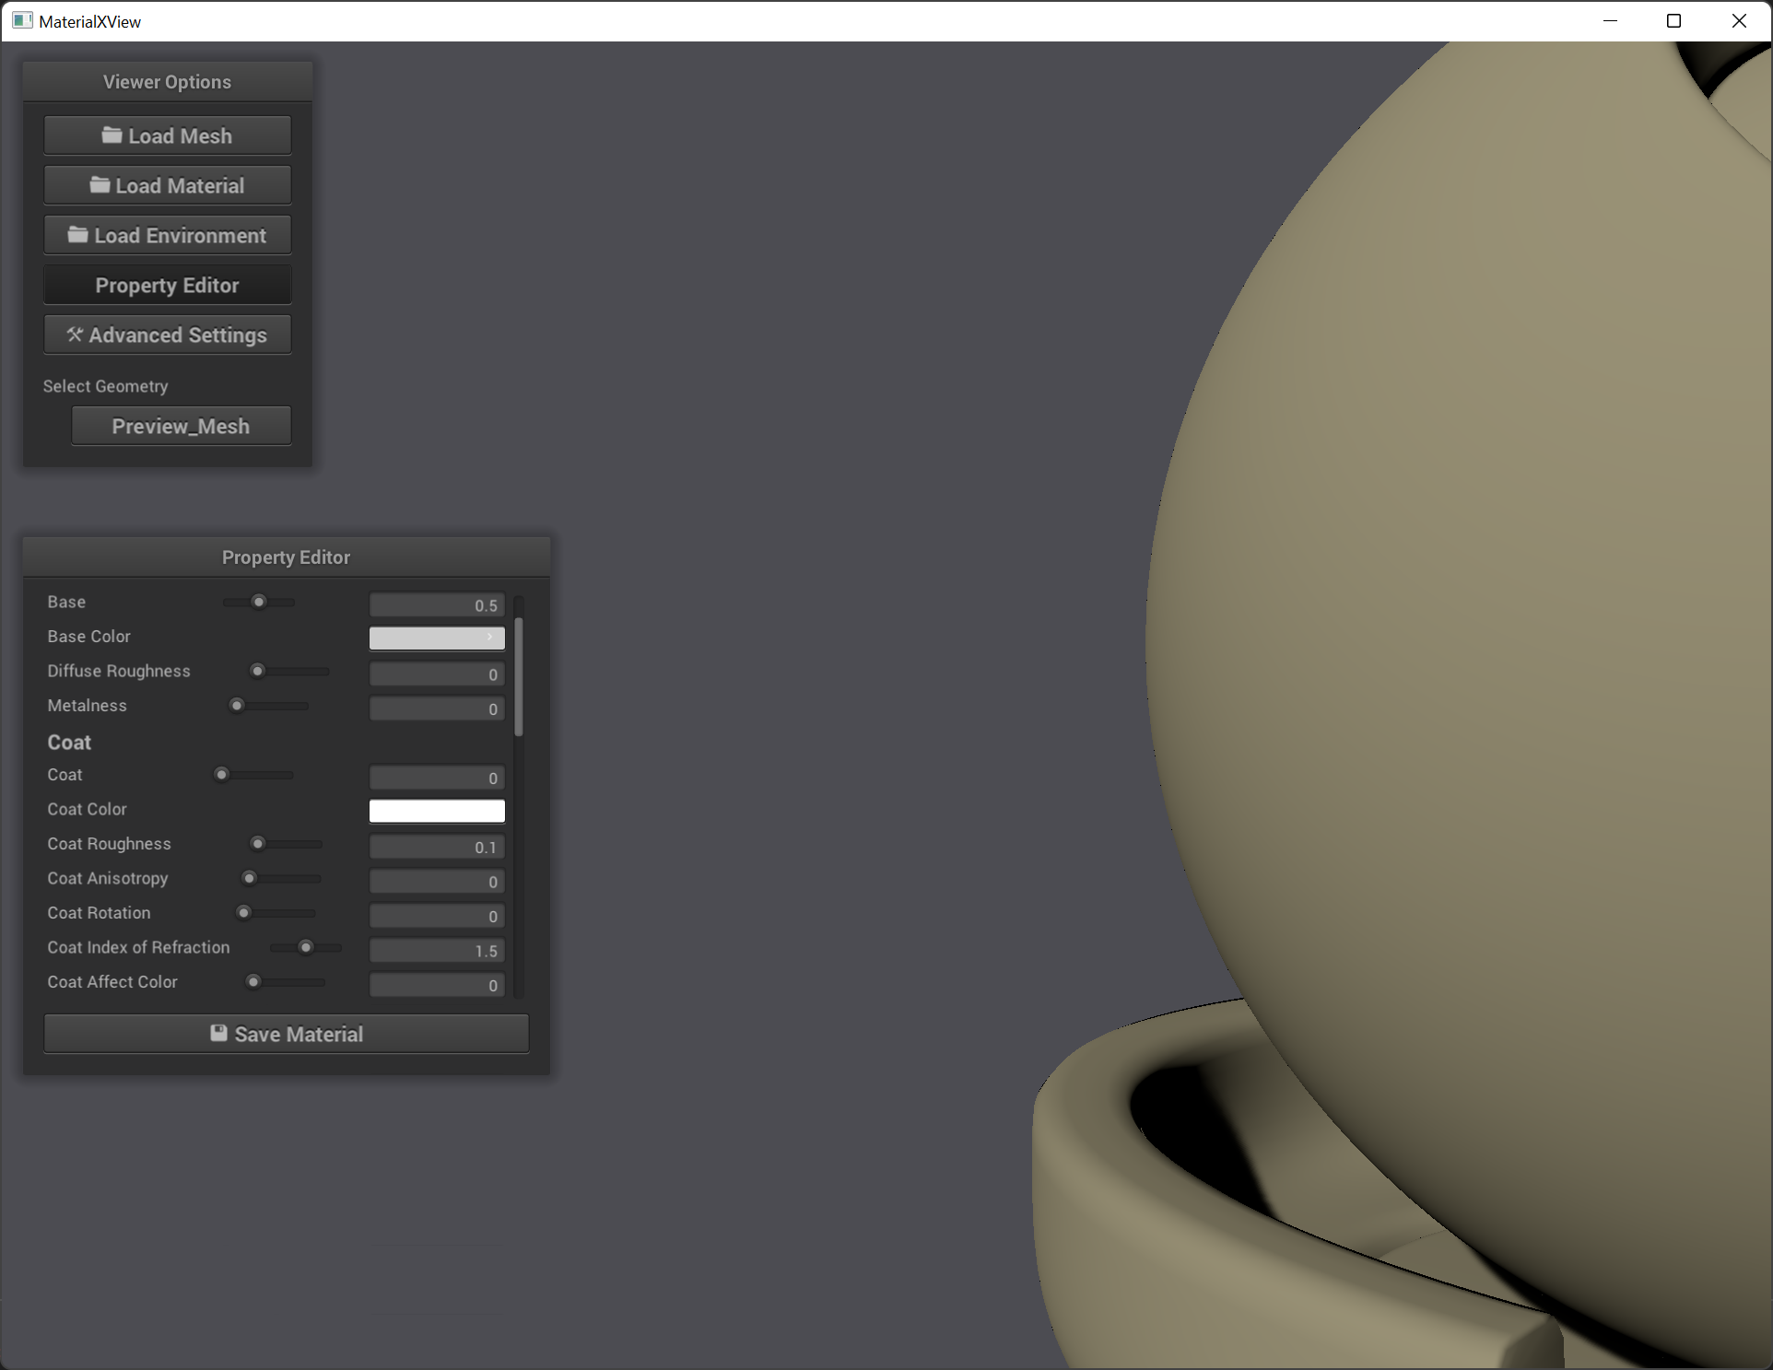Toggle the Property Editor button
This screenshot has height=1370, width=1773.
tap(167, 286)
